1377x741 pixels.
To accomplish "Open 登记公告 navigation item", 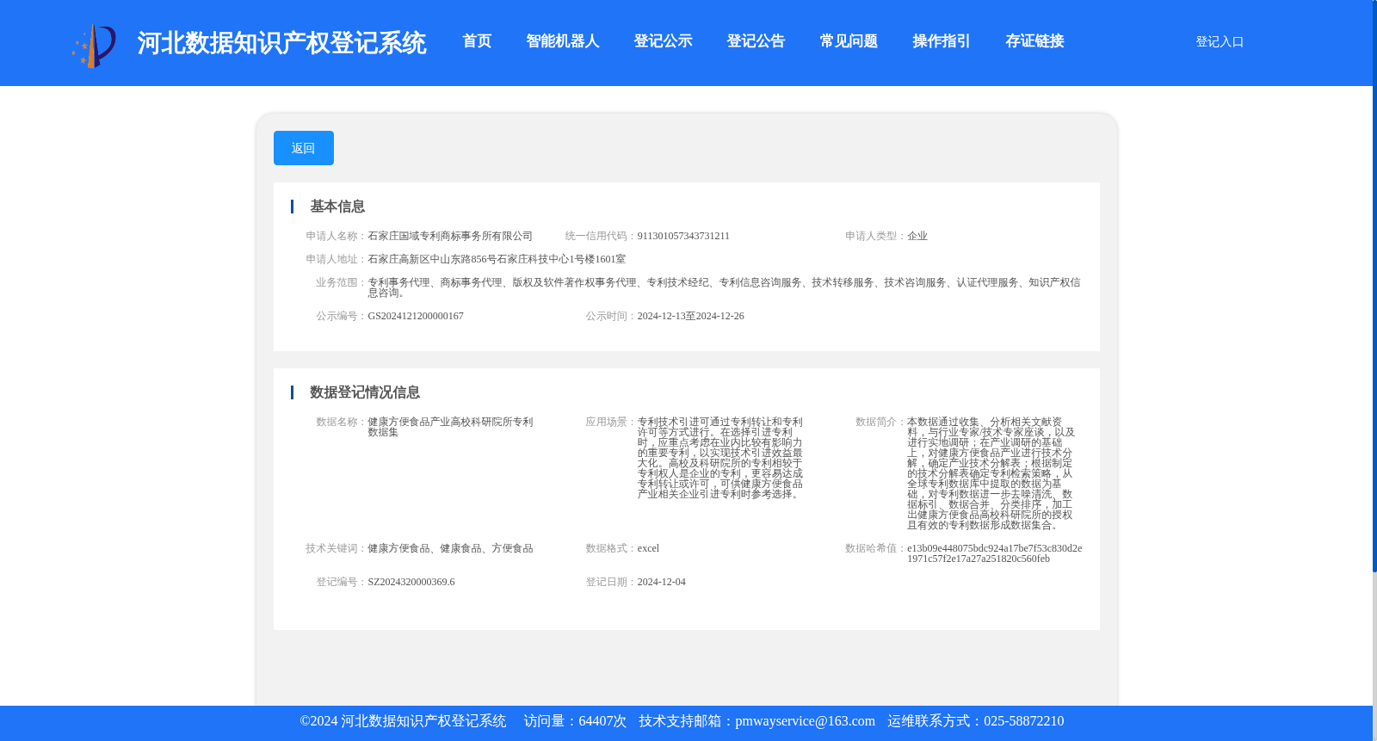I will coord(756,41).
